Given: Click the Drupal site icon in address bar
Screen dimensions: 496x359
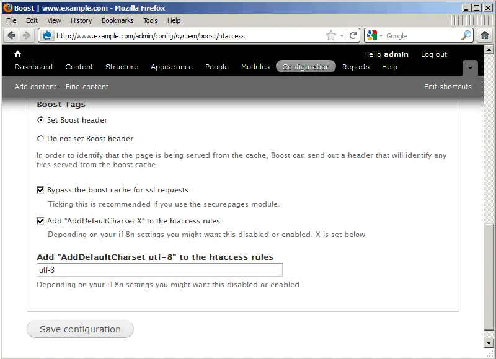Looking at the screenshot, I should tap(47, 35).
